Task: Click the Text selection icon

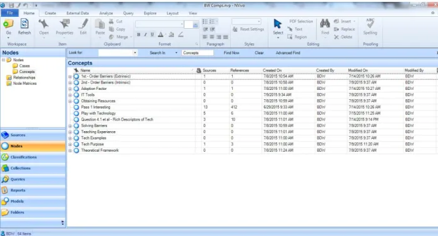Action: (290, 29)
